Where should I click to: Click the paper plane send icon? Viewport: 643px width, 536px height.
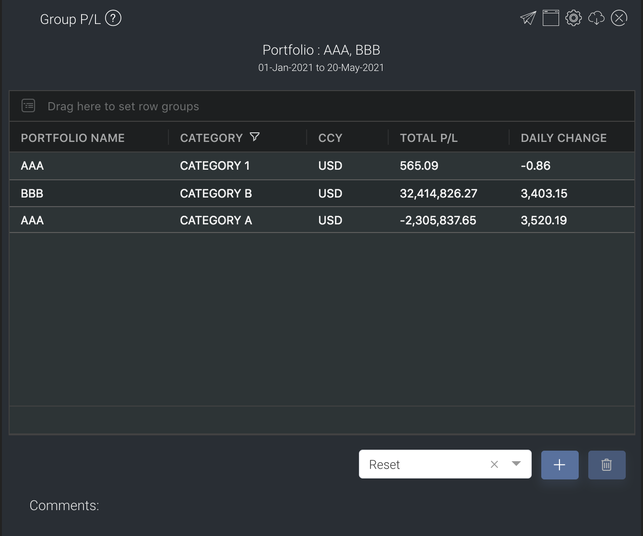528,18
